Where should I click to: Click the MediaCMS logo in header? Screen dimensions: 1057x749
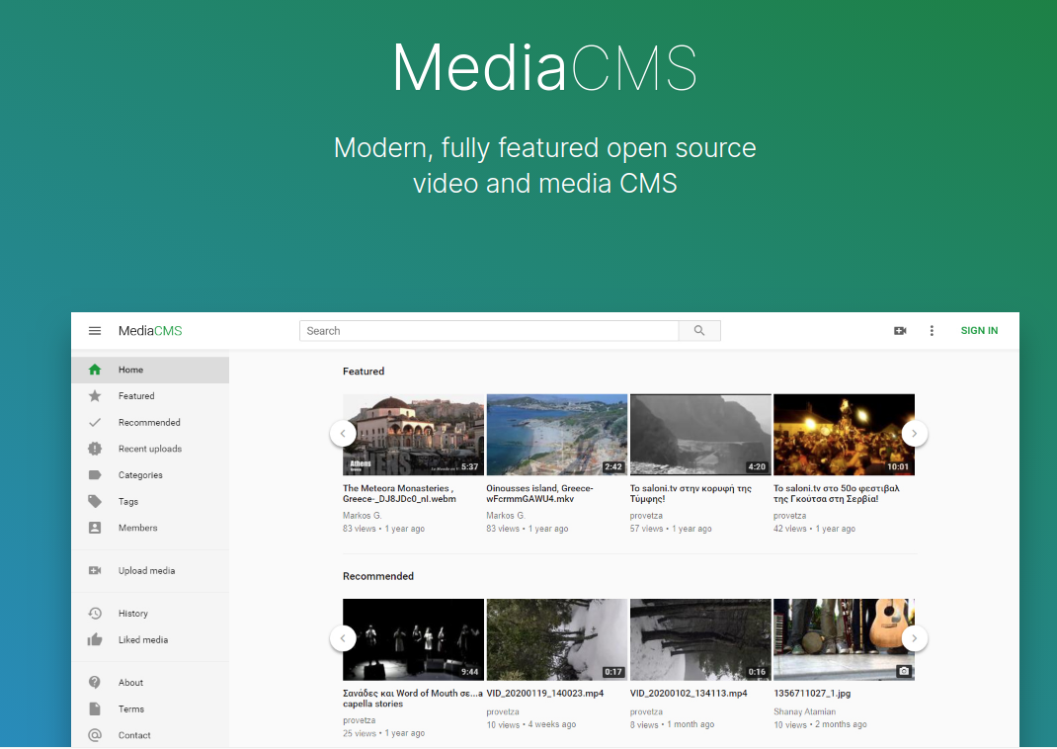[150, 331]
